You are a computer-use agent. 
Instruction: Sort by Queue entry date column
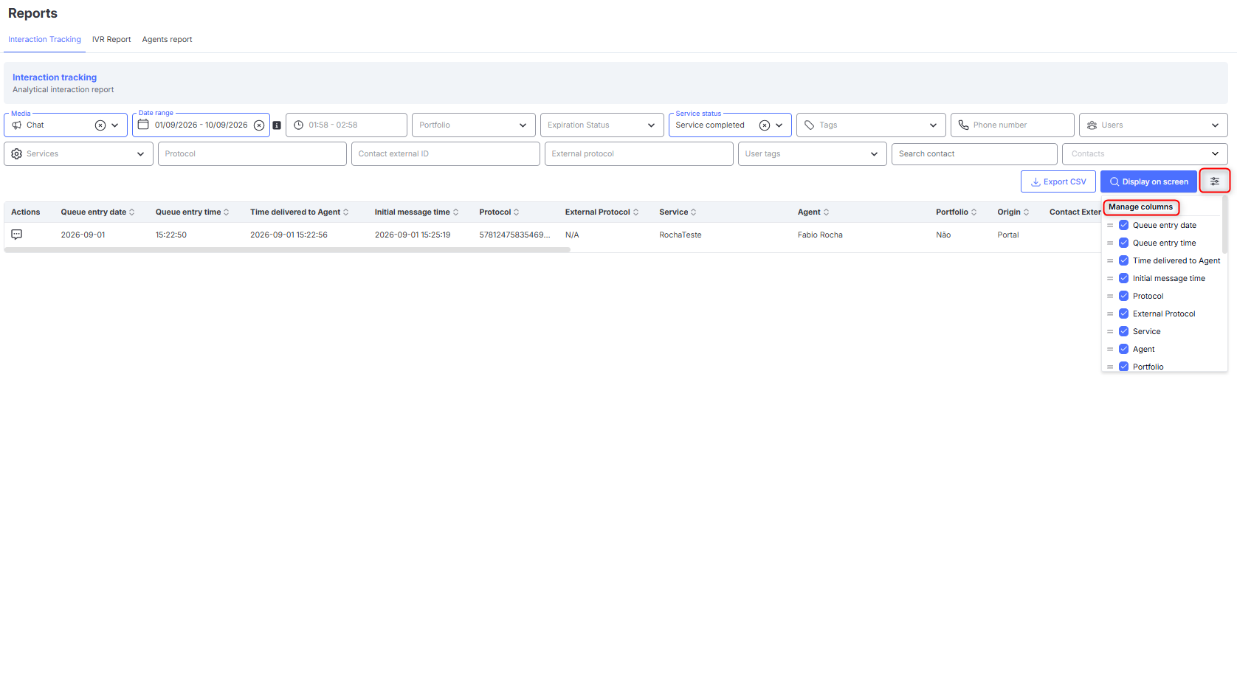click(131, 212)
